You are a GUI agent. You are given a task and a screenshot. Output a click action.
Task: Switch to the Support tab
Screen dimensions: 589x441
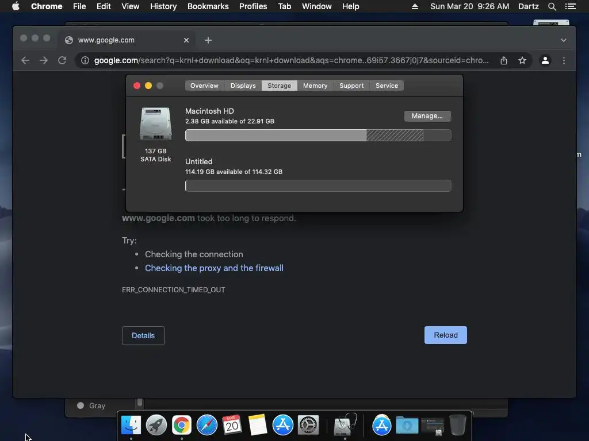351,86
